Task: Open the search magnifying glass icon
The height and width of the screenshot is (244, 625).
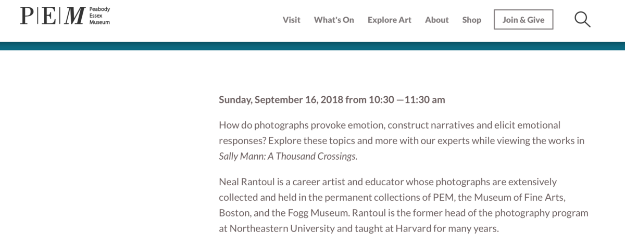Action: pyautogui.click(x=582, y=20)
